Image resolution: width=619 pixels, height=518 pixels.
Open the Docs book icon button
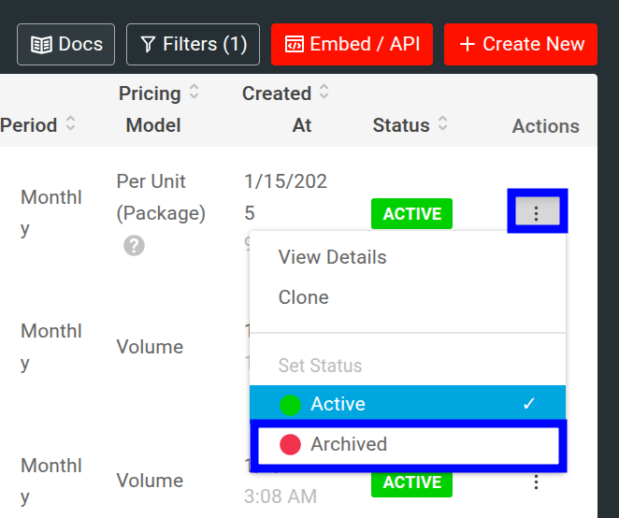(x=65, y=44)
